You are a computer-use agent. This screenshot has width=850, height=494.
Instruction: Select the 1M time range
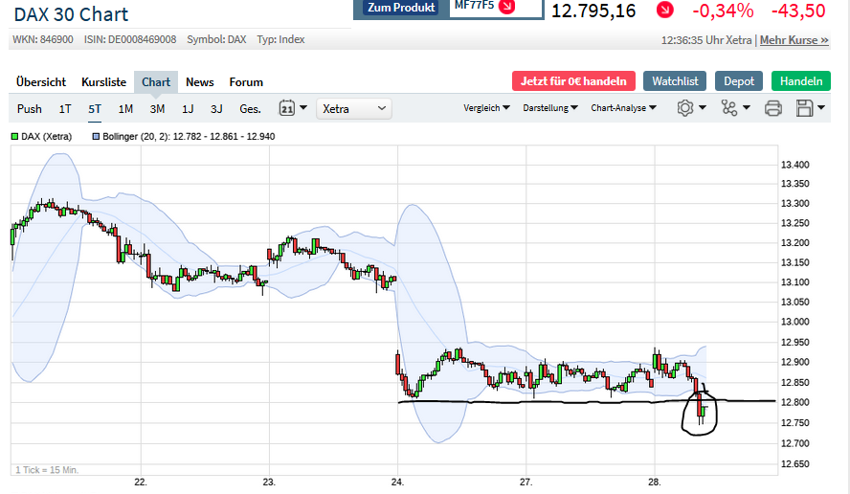pos(125,109)
